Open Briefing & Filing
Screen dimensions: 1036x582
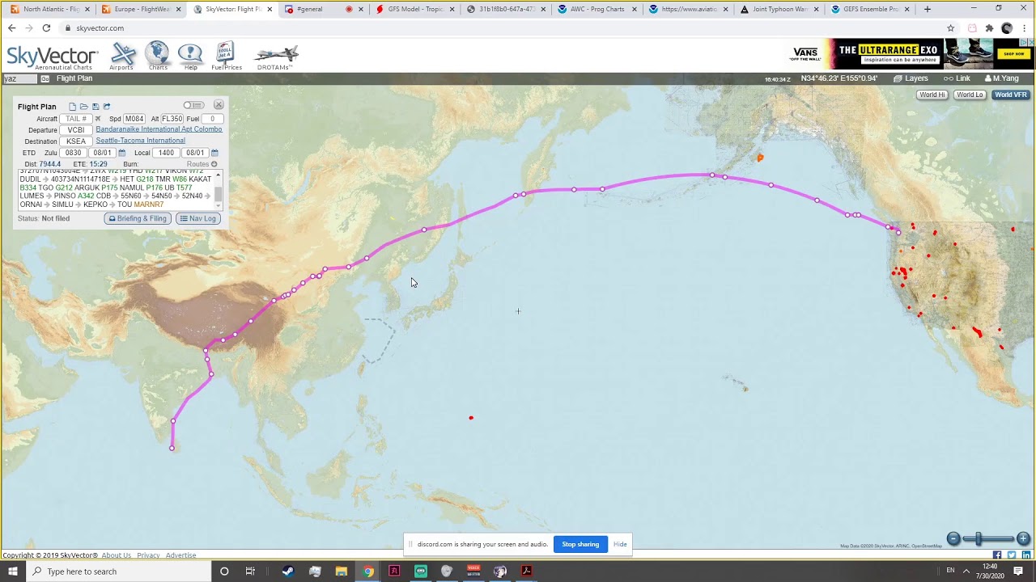pos(138,218)
